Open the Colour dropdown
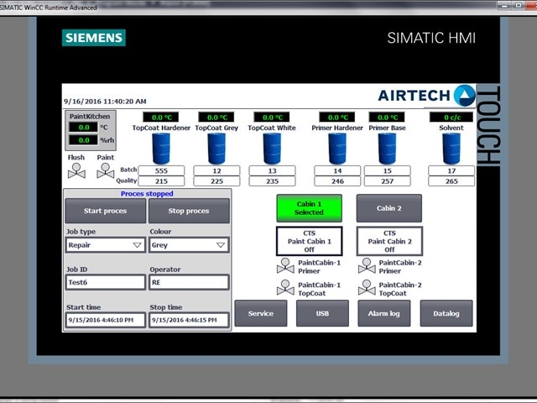This screenshot has height=403, width=537. pyautogui.click(x=189, y=245)
